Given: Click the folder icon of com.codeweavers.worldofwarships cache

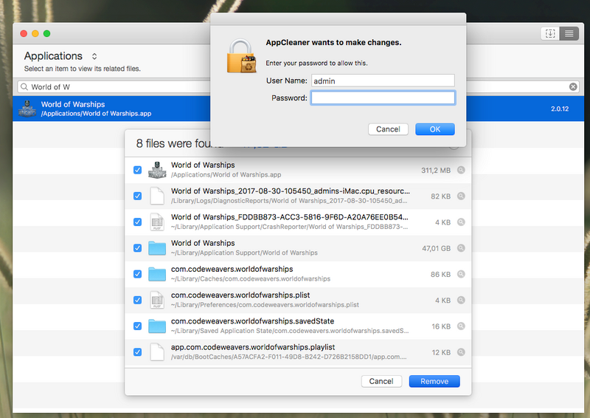Looking at the screenshot, I should tap(157, 274).
